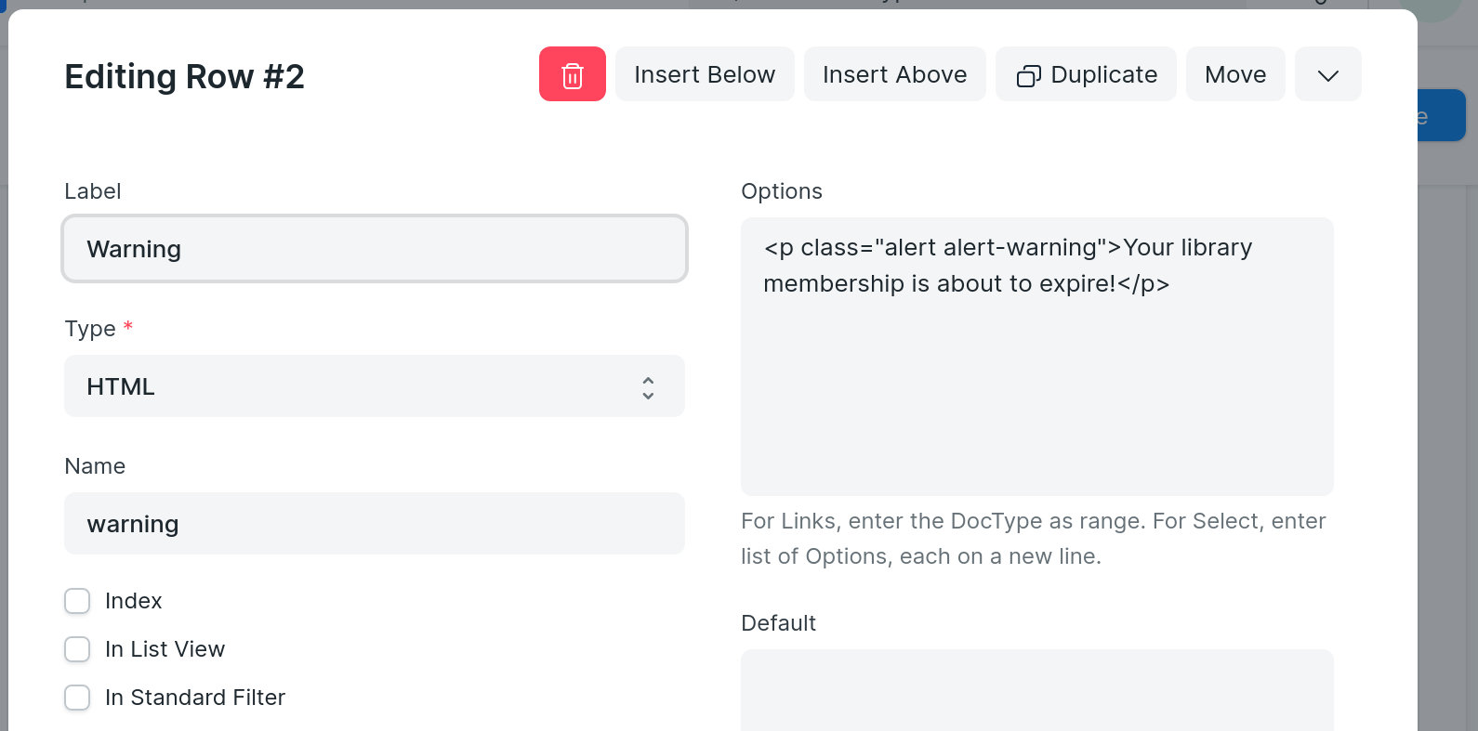Click the overlapping-squares Duplicate icon
The width and height of the screenshot is (1478, 731).
click(1028, 75)
